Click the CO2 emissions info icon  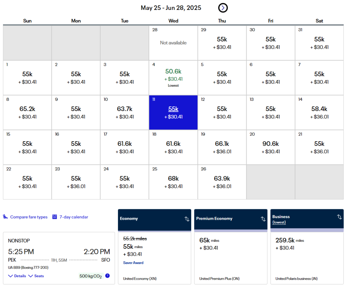coord(107,276)
